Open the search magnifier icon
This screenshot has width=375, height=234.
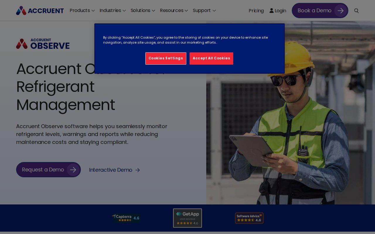click(356, 11)
